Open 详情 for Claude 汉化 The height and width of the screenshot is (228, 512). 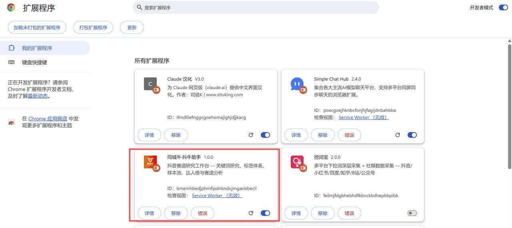click(x=149, y=135)
